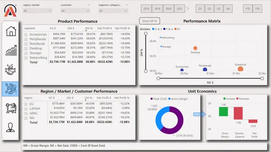Viewport: 271px width, 152px height.
Task: Open the handshake sales page icon
Action: click(10, 70)
